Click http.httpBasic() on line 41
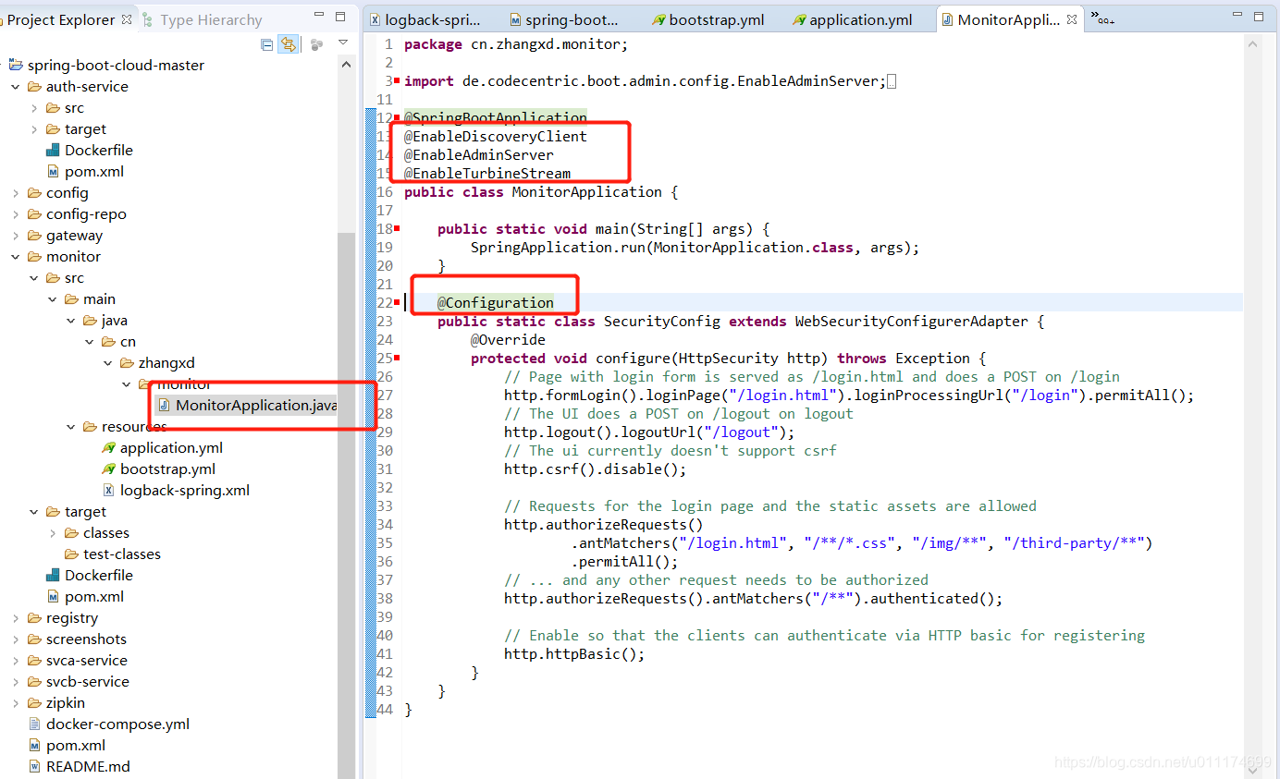The width and height of the screenshot is (1280, 779). click(574, 653)
